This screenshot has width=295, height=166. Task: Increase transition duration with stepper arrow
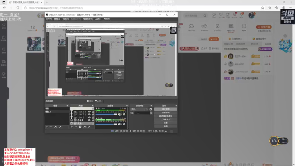[151, 112]
